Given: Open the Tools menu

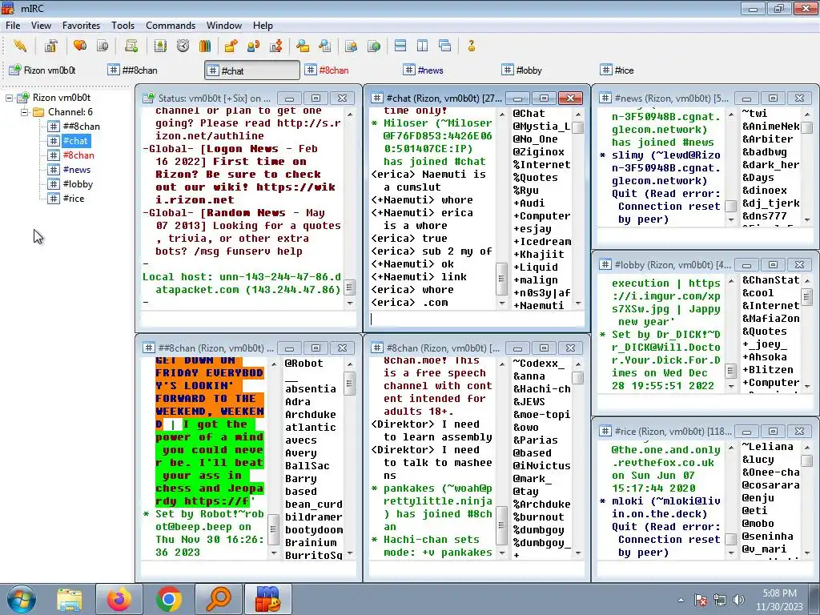Looking at the screenshot, I should pos(123,25).
